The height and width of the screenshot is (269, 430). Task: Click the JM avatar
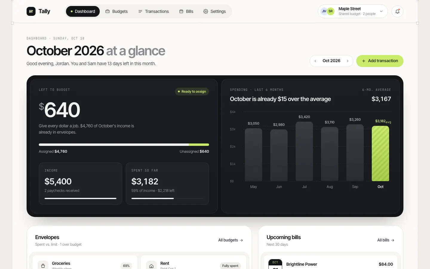click(324, 11)
